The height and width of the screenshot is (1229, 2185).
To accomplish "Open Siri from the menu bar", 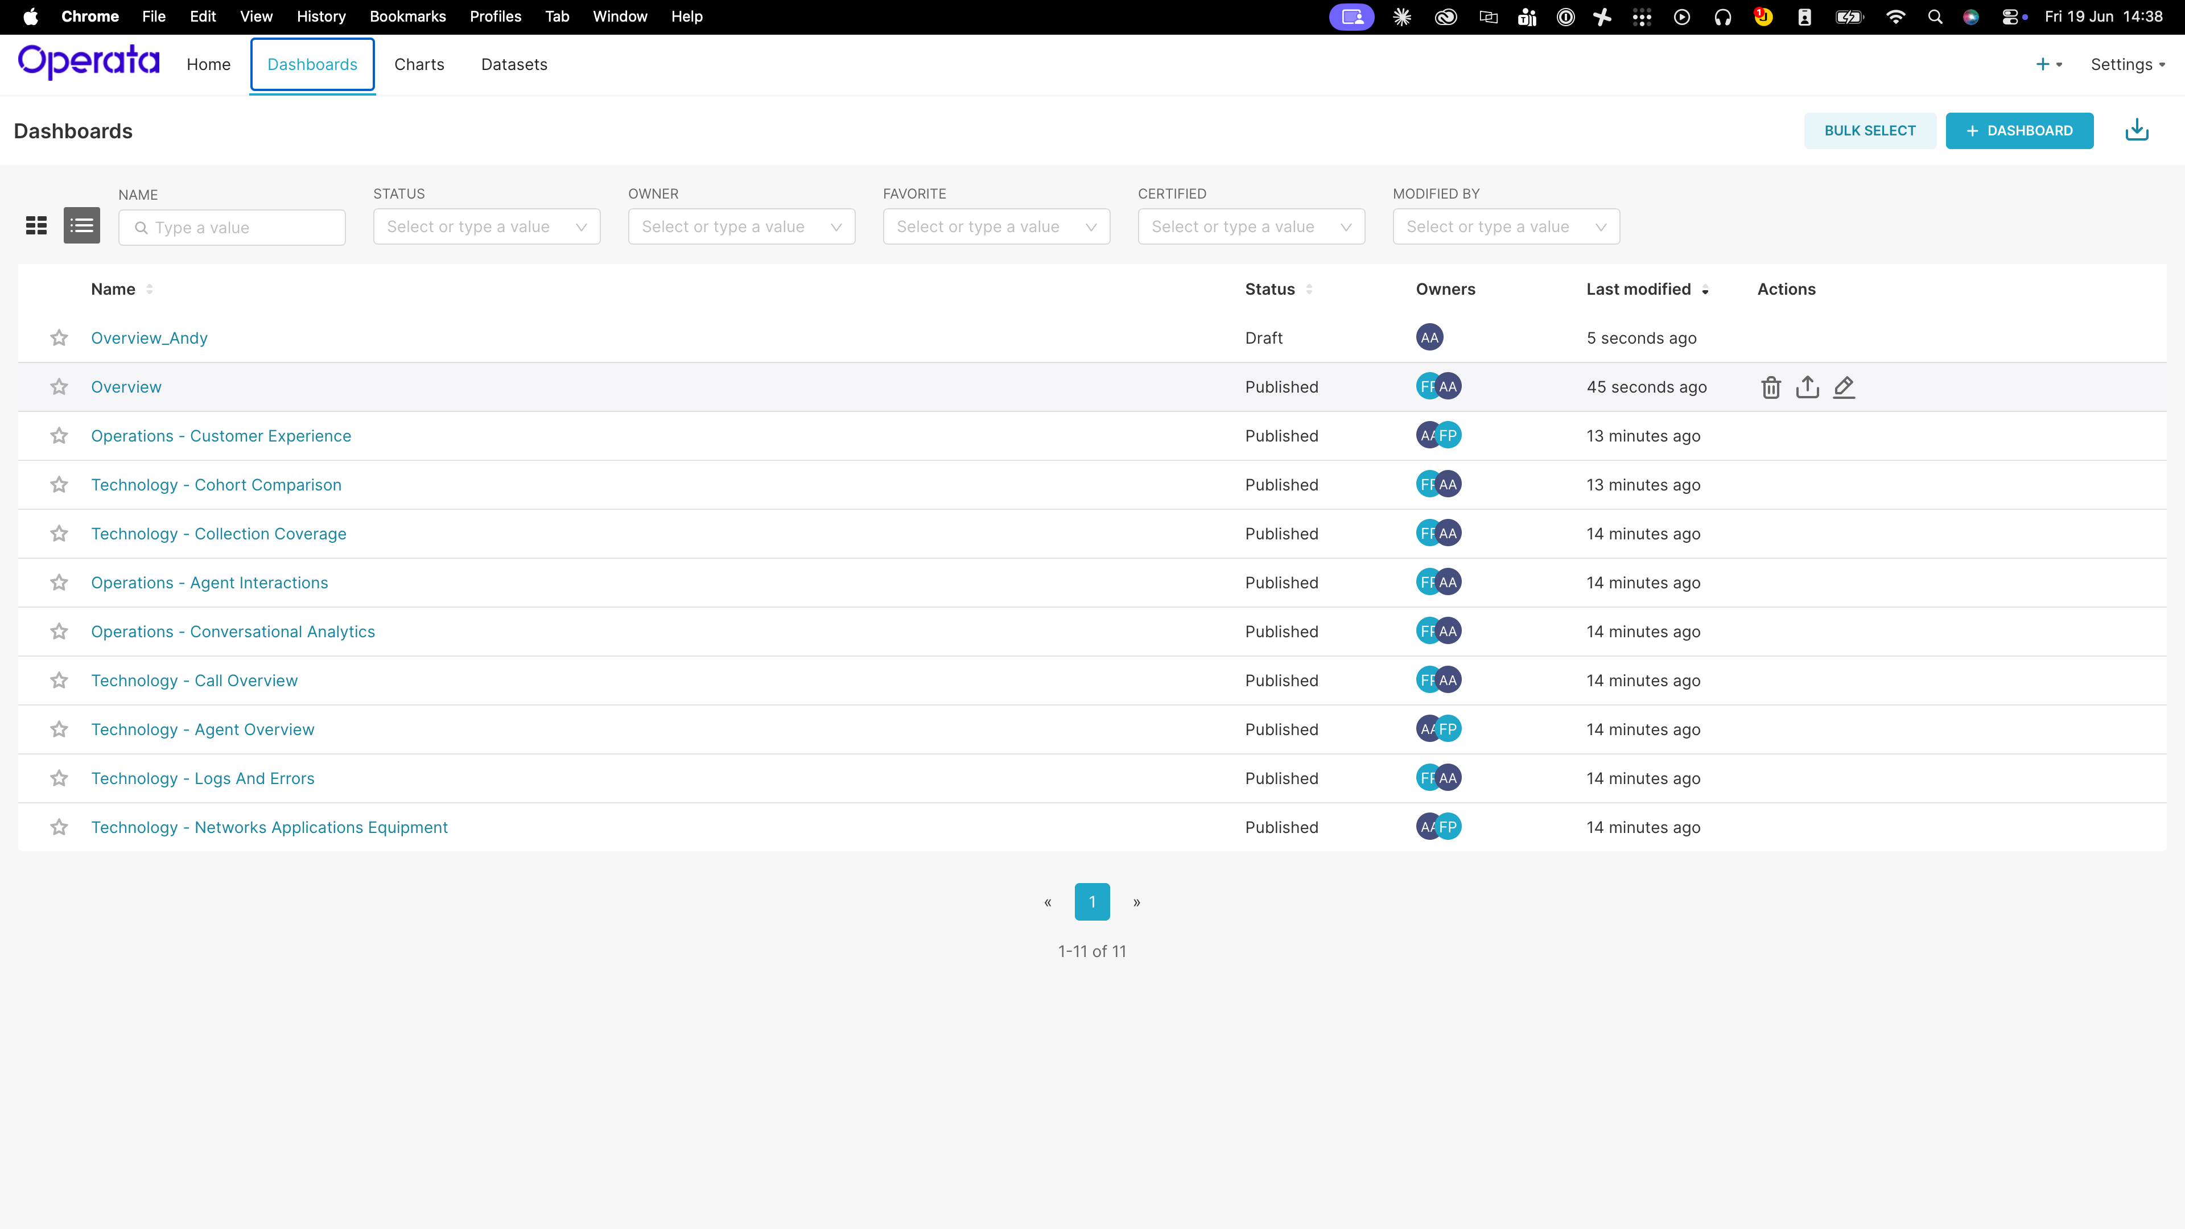I will tap(1970, 16).
